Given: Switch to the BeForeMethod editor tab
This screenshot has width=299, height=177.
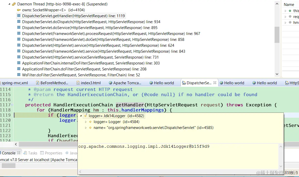Looking at the screenshot, I should 52,83.
